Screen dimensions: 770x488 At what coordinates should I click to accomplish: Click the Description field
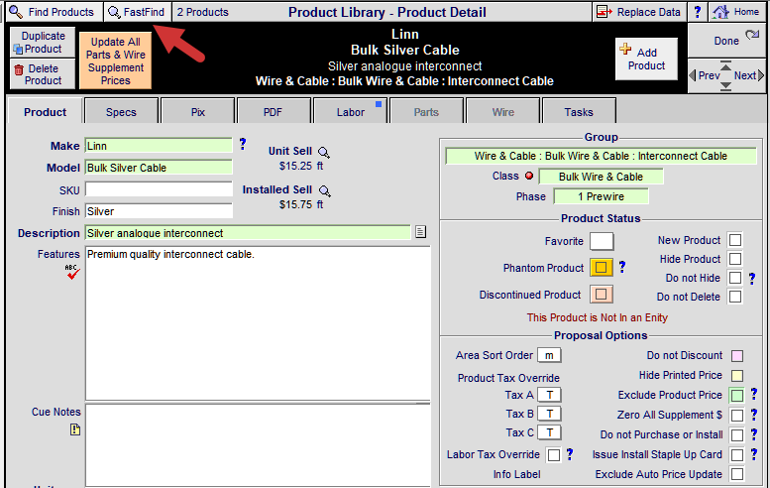248,233
